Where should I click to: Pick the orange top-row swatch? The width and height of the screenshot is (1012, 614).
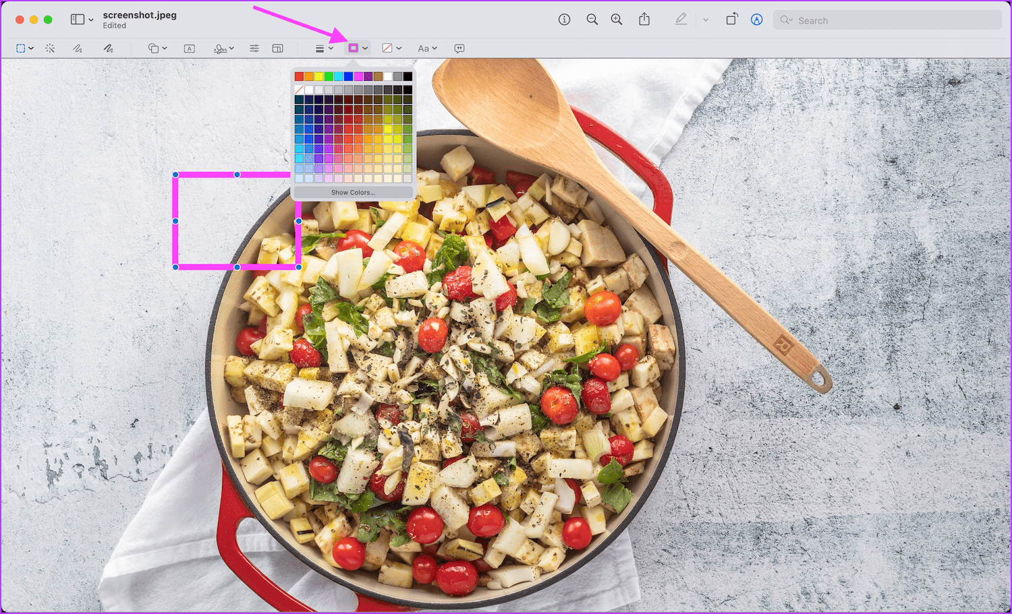tap(309, 76)
